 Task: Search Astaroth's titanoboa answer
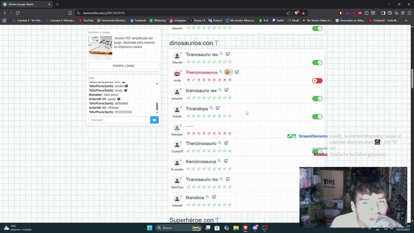207,197
